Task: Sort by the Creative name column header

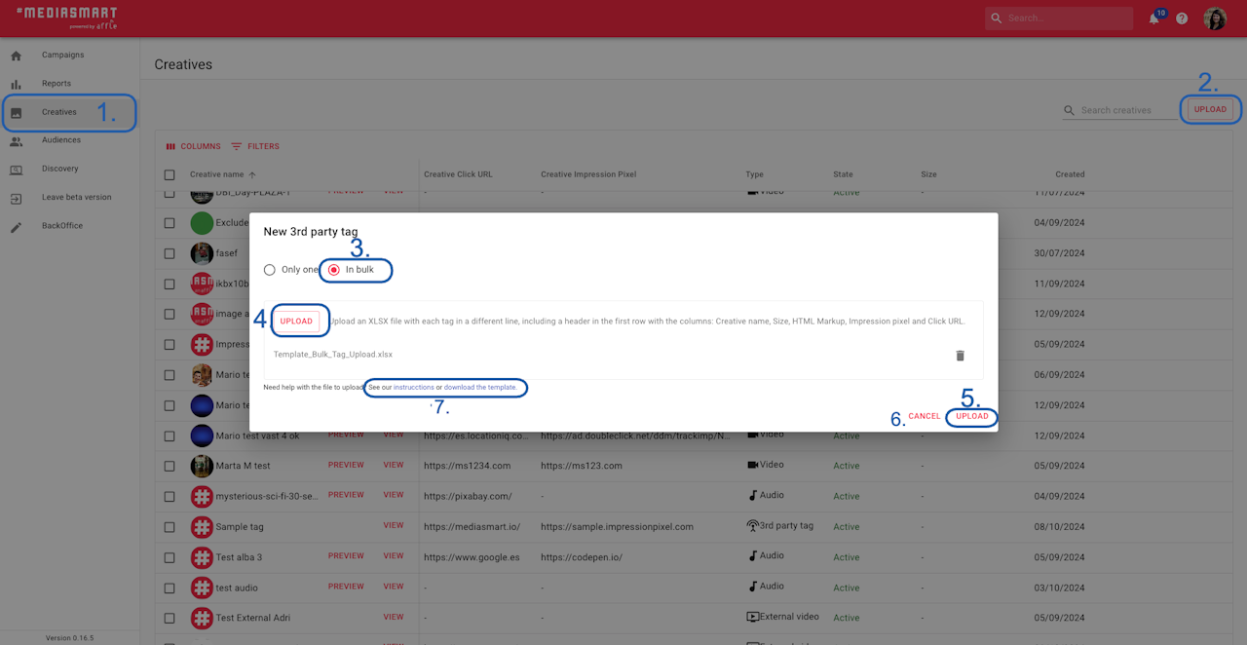Action: point(217,174)
